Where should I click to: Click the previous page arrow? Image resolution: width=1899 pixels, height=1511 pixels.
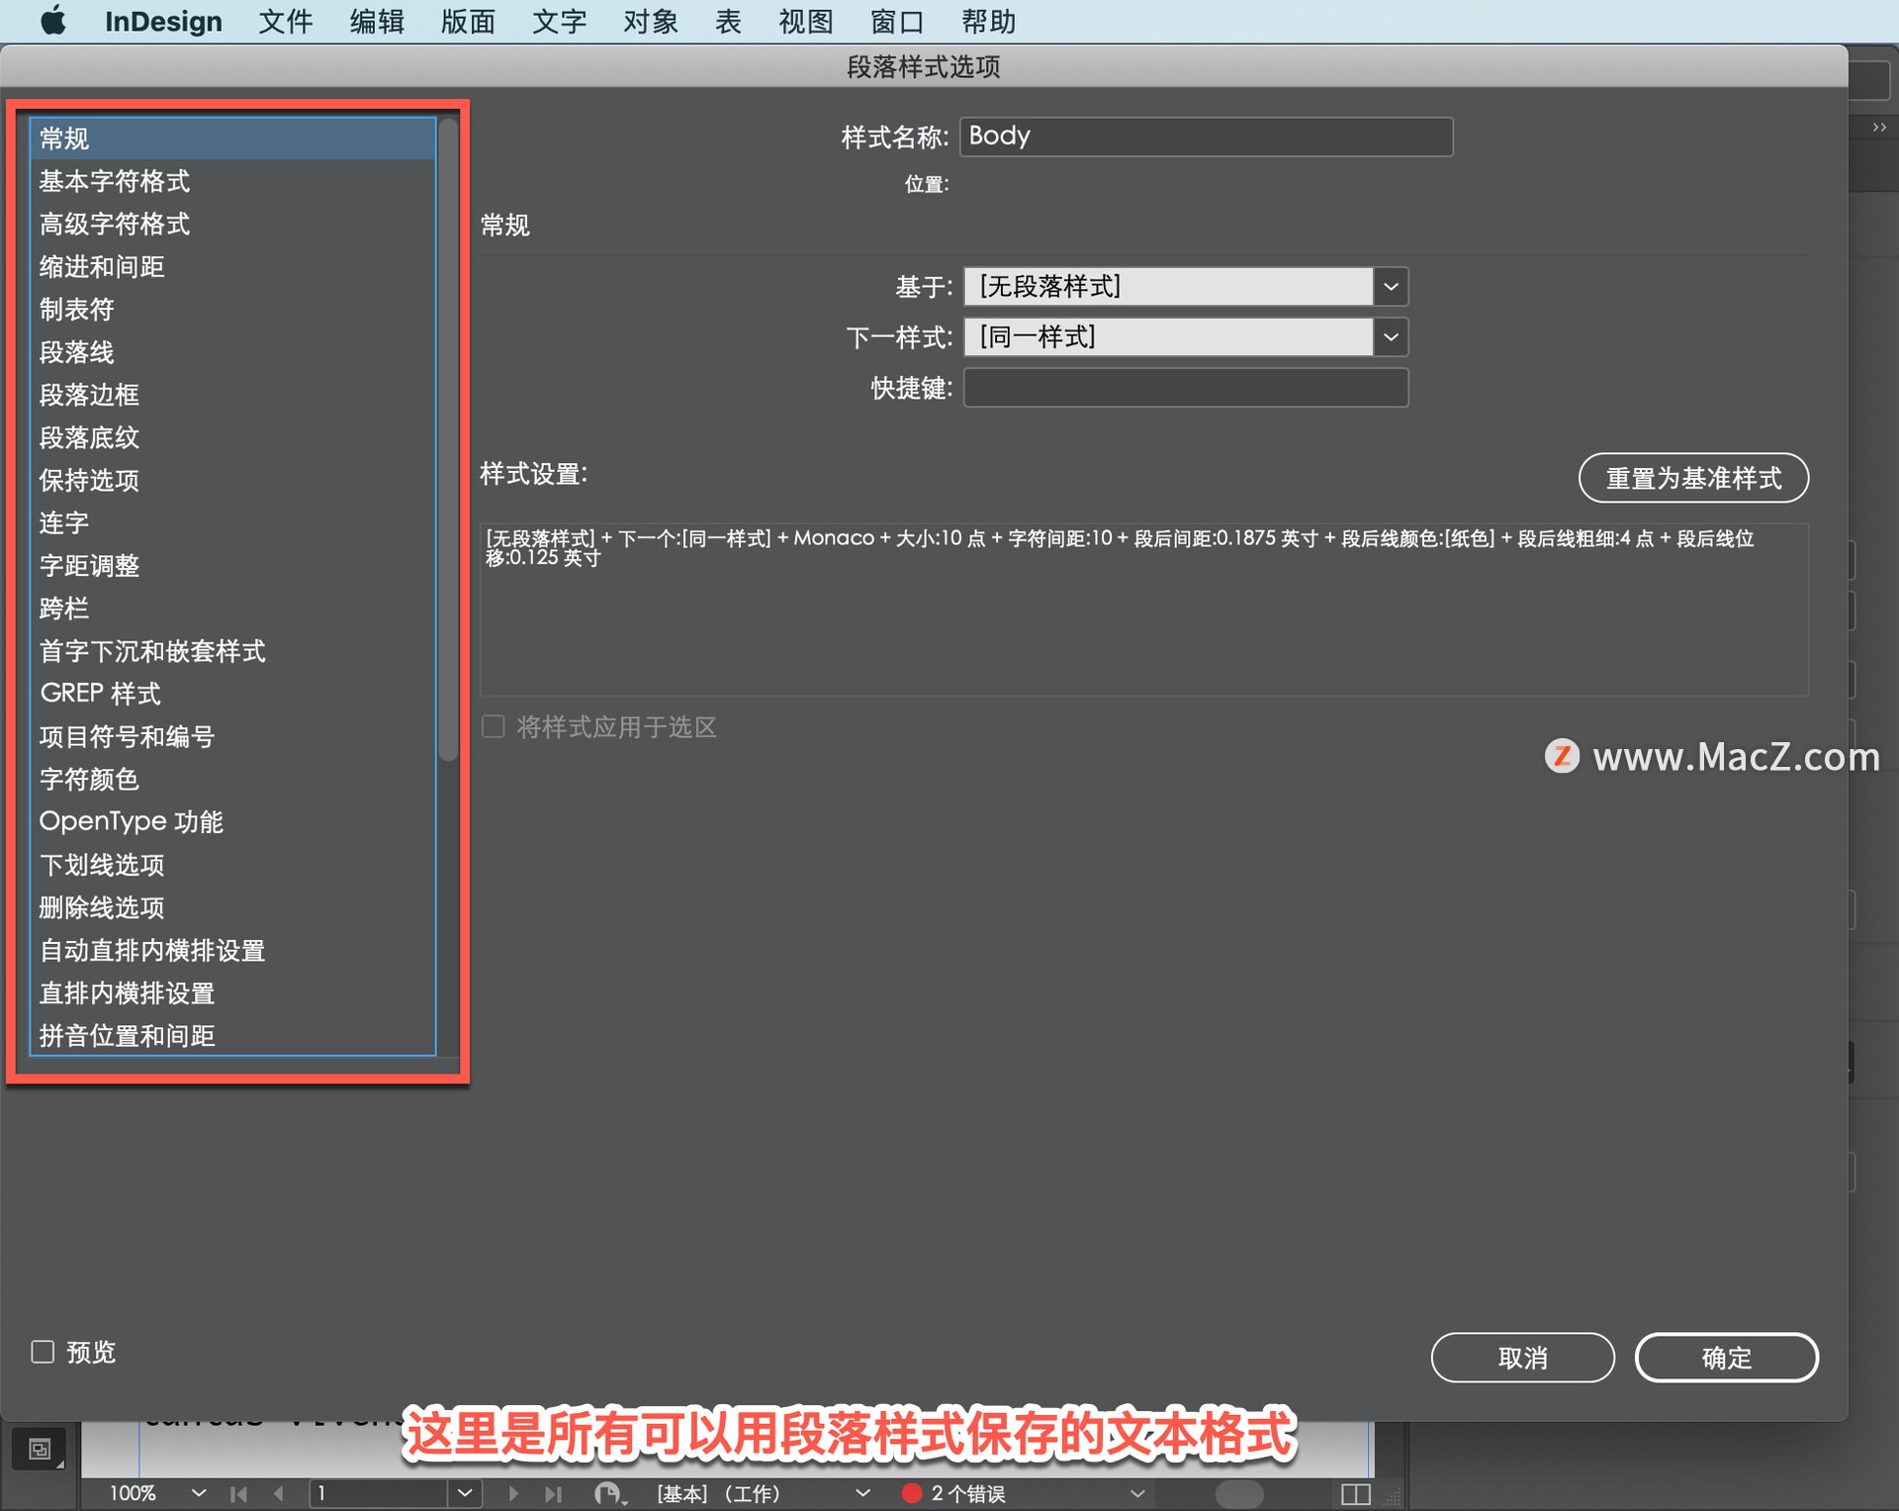pyautogui.click(x=279, y=1493)
